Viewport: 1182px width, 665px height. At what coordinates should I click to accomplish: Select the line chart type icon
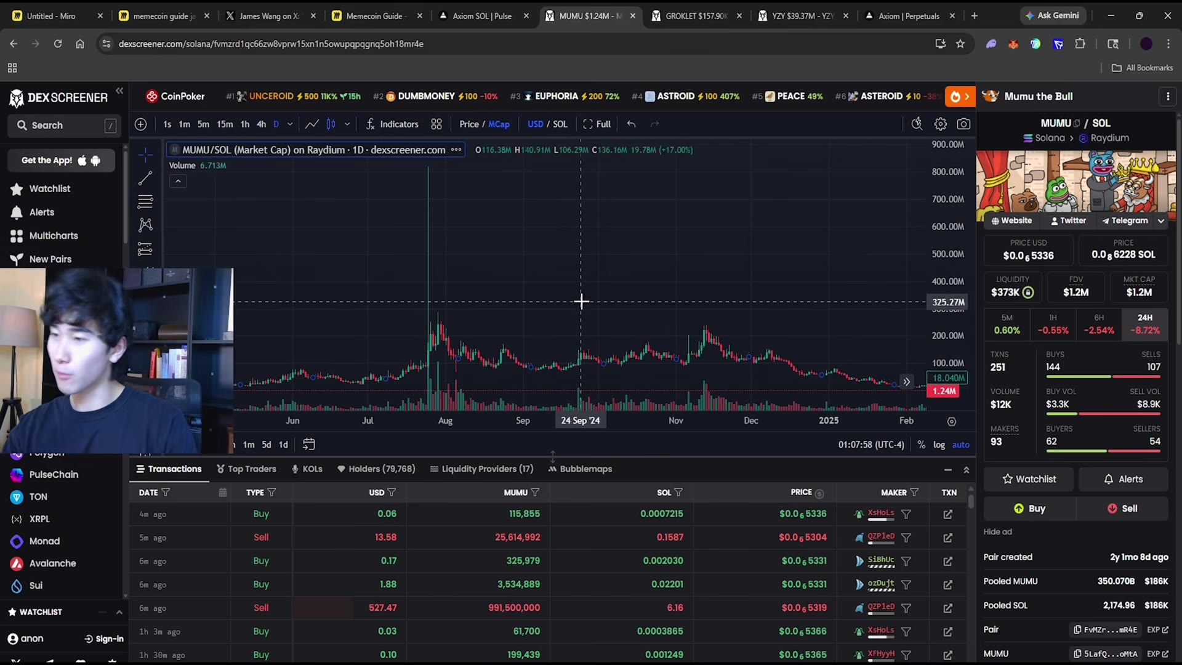coord(312,124)
